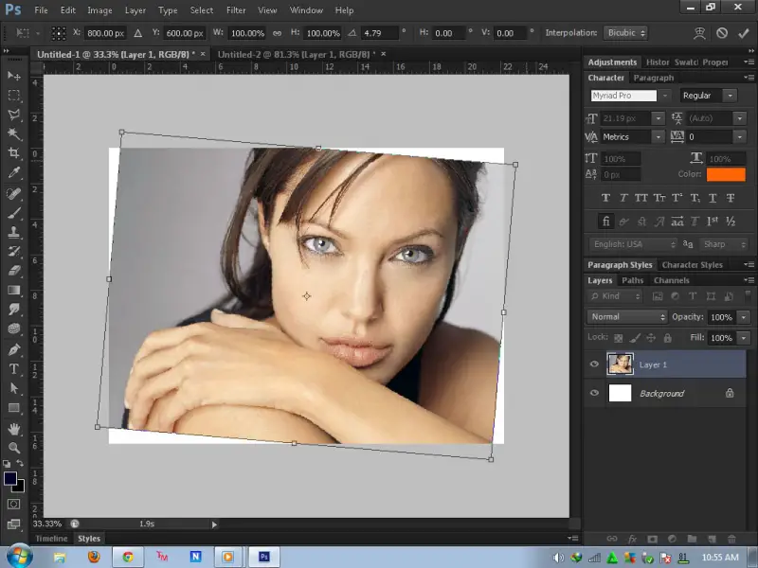Viewport: 758px width, 568px height.
Task: Select the Crop tool
Action: tap(14, 153)
